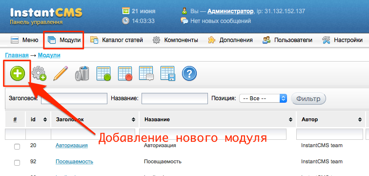The width and height of the screenshot is (369, 176).
Task: Open the Настройки menu
Action: 342,40
